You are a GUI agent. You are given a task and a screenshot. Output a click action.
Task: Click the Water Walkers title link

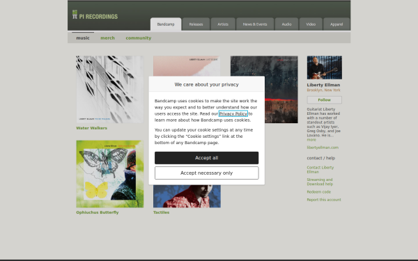[x=92, y=128]
